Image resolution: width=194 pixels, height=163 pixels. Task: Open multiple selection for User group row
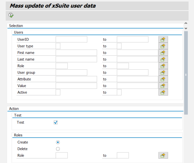(163, 72)
